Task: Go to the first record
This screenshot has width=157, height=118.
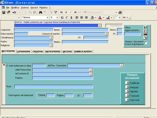Action: (61, 12)
